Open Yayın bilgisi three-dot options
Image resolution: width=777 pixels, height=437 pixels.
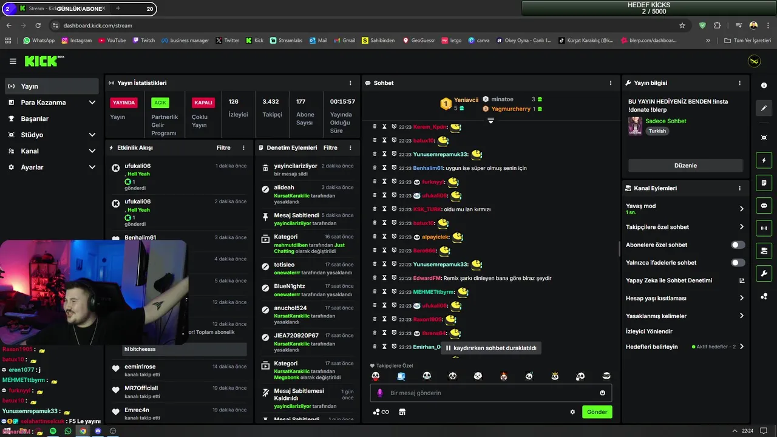(x=739, y=83)
